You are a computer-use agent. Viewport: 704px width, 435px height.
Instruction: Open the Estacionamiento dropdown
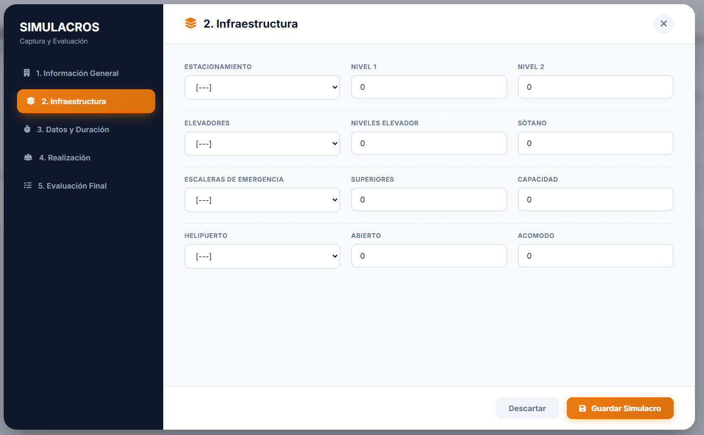(x=262, y=87)
